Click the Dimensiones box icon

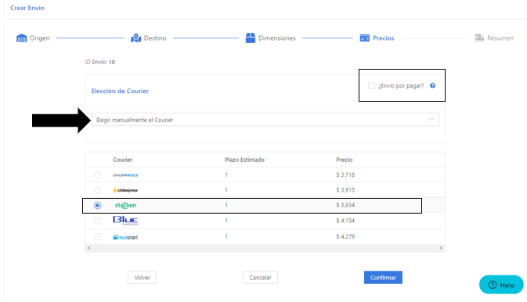tap(251, 38)
